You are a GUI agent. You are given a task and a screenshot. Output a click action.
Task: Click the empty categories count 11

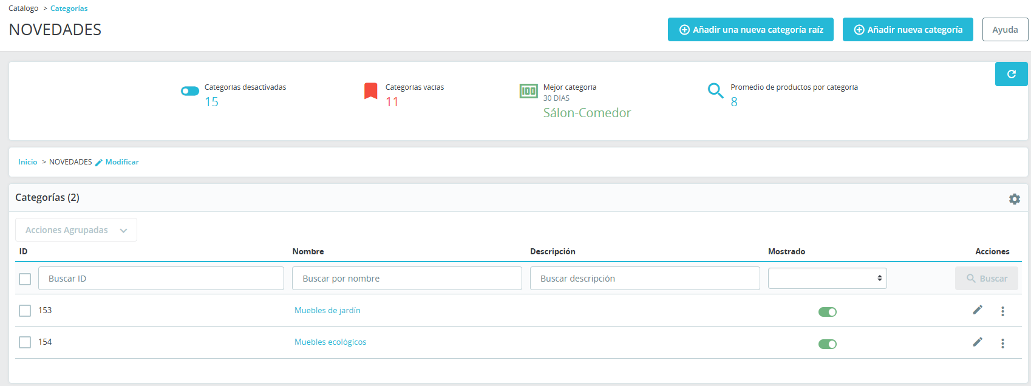(392, 102)
